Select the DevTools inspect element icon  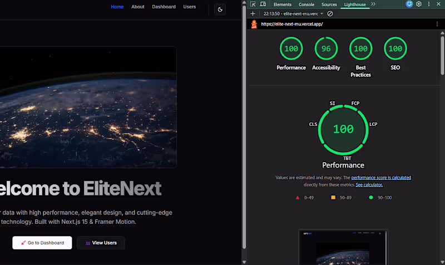point(253,4)
